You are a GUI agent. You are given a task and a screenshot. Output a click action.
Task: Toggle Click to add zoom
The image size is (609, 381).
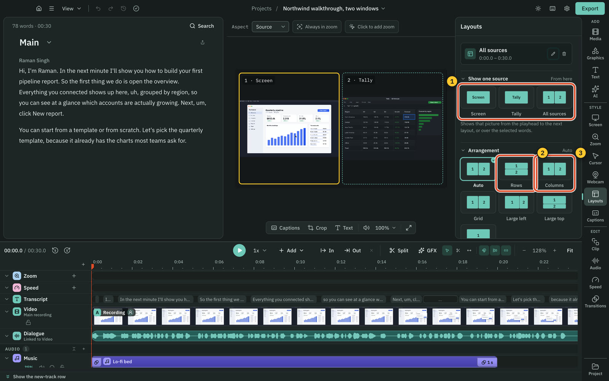pos(372,27)
